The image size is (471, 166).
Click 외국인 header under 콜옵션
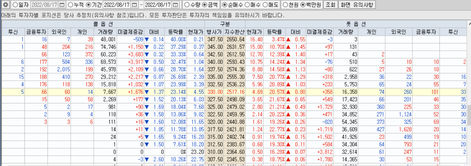click(59, 32)
